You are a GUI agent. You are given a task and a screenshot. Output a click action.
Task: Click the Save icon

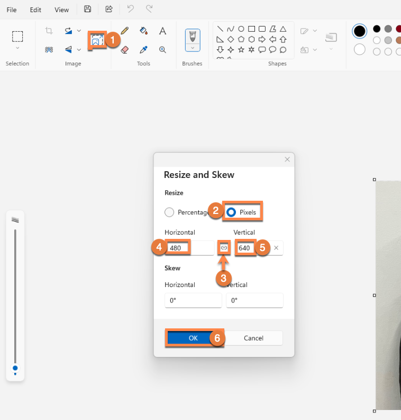pyautogui.click(x=88, y=9)
